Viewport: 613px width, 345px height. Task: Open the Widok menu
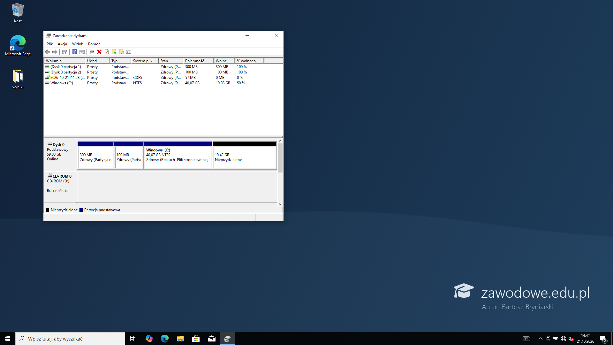coord(78,44)
